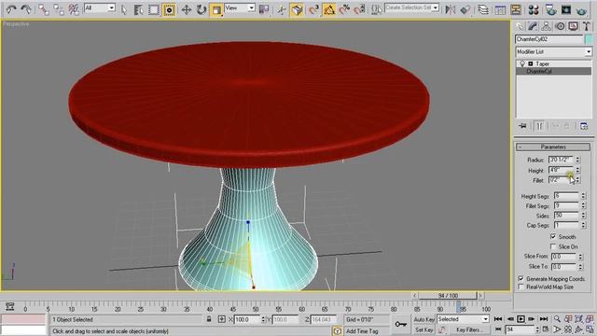
Task: Click the Play Animation button
Action: pyautogui.click(x=521, y=319)
